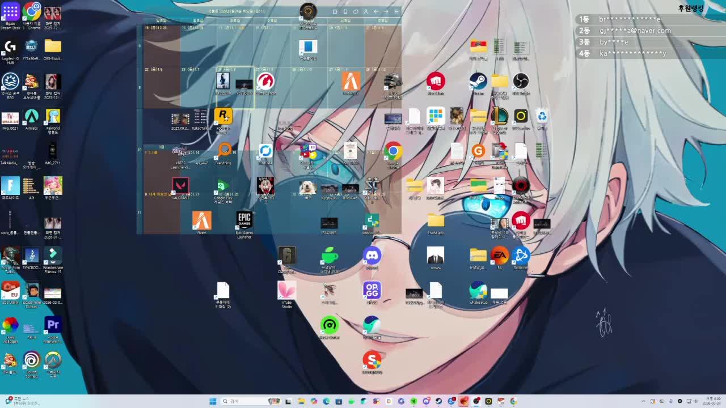Open the Riot Client desktop icon

click(436, 84)
